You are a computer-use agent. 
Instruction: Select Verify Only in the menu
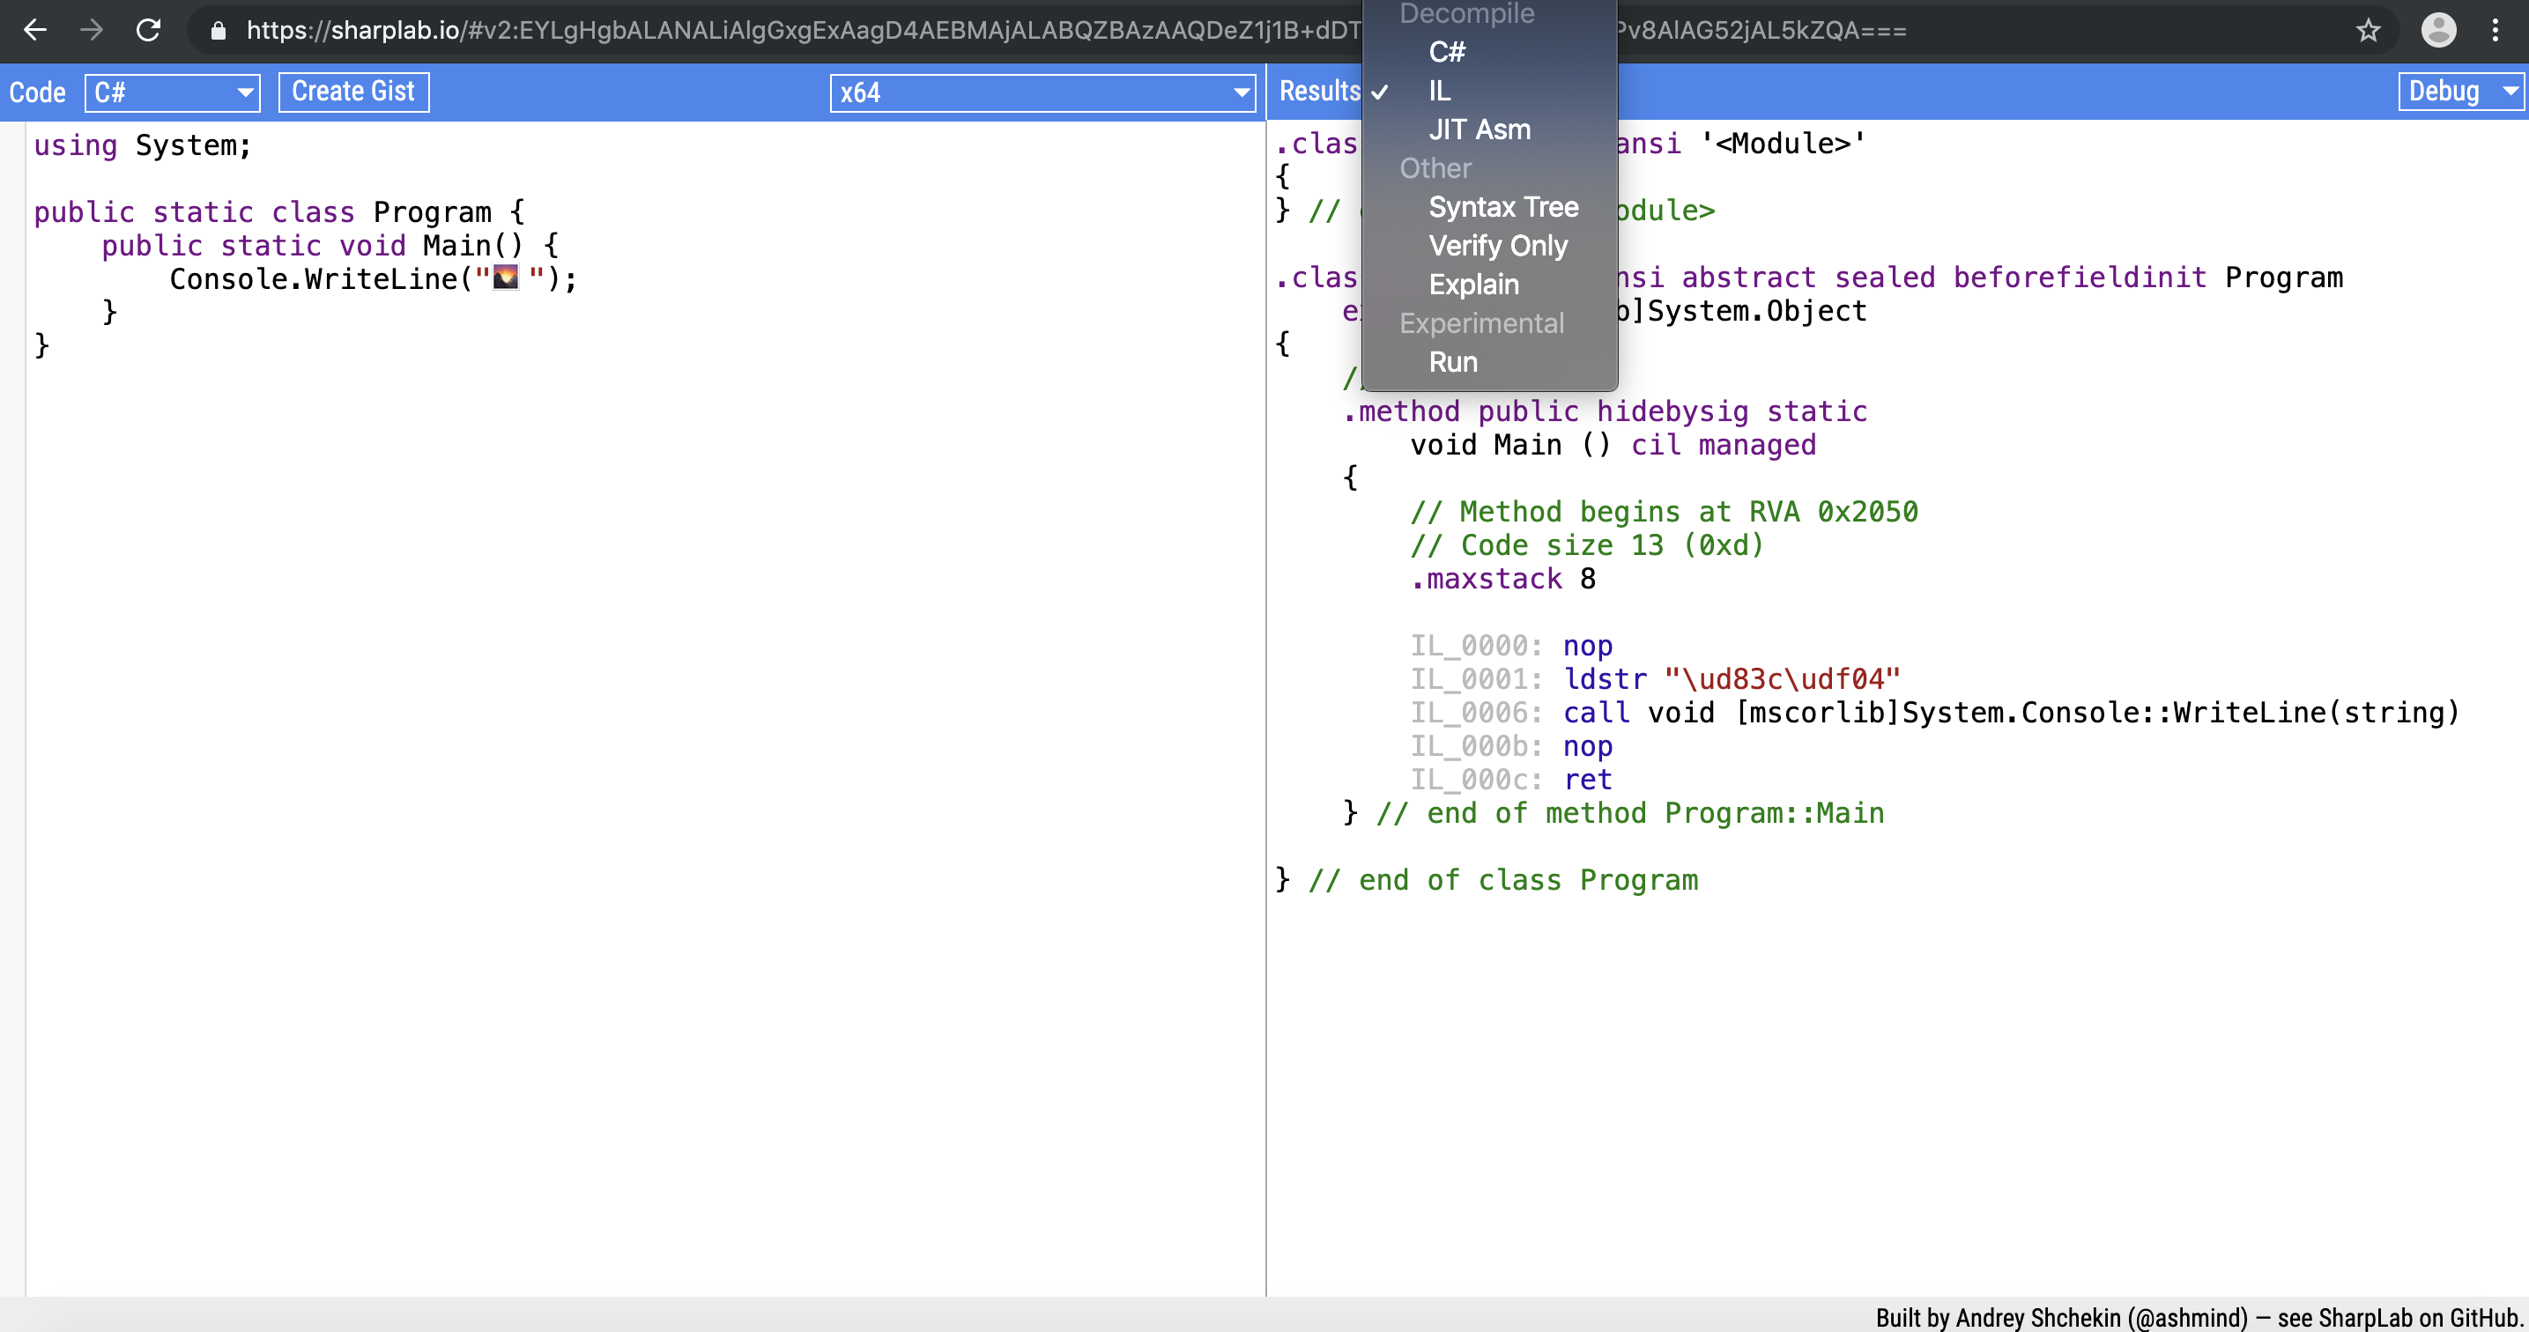pyautogui.click(x=1498, y=246)
